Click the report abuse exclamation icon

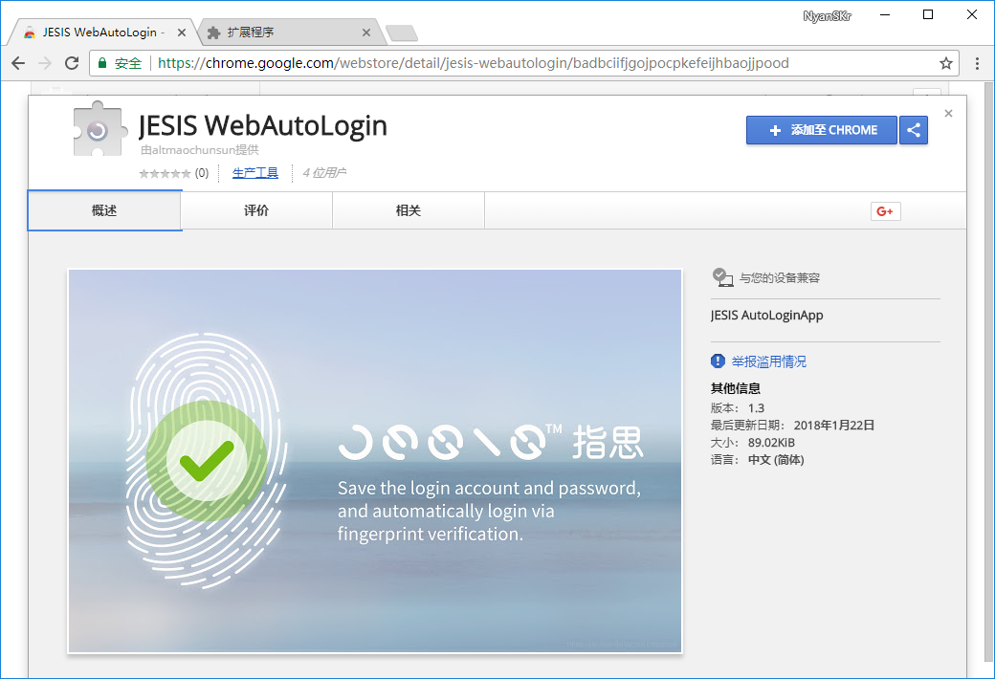point(718,361)
